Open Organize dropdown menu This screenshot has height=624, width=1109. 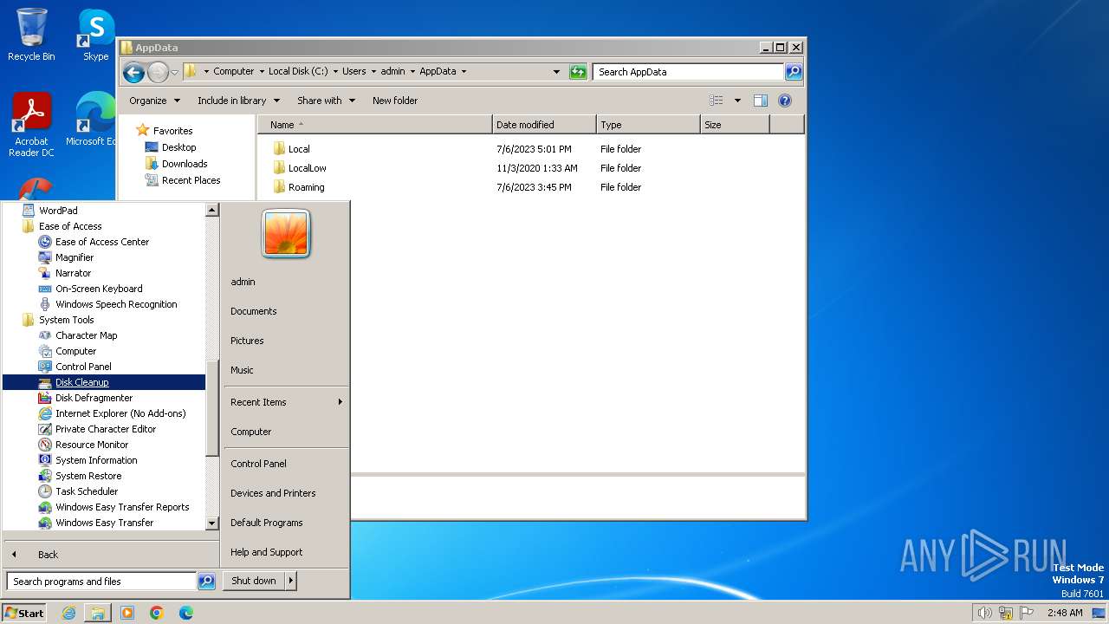(x=155, y=101)
